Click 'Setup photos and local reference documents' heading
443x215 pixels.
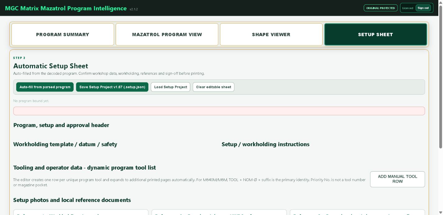72,200
